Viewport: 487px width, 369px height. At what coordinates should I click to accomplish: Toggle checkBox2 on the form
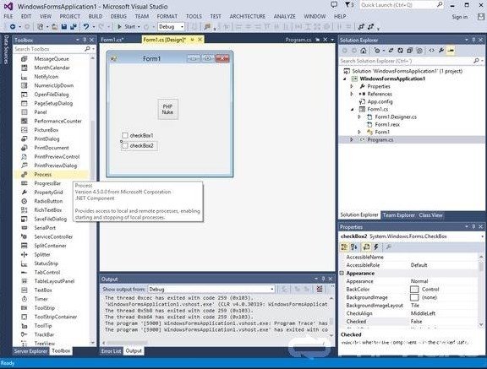(125, 146)
